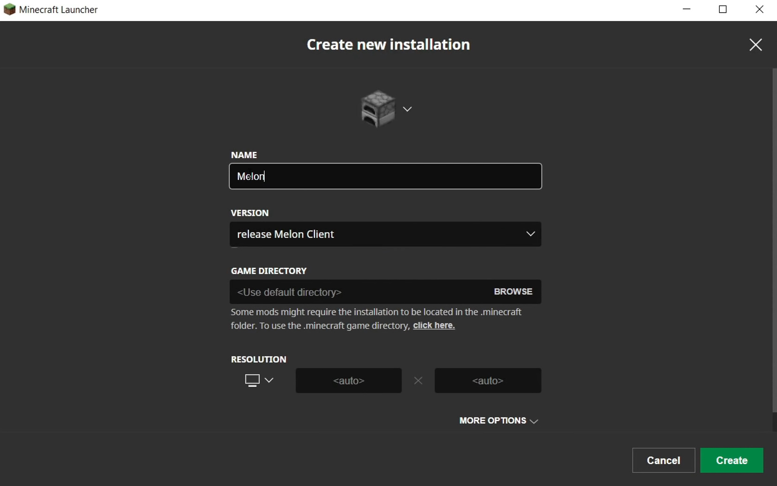Screen dimensions: 777x486
Task: Maximize the Minecraft Launcher window
Action: 723,10
